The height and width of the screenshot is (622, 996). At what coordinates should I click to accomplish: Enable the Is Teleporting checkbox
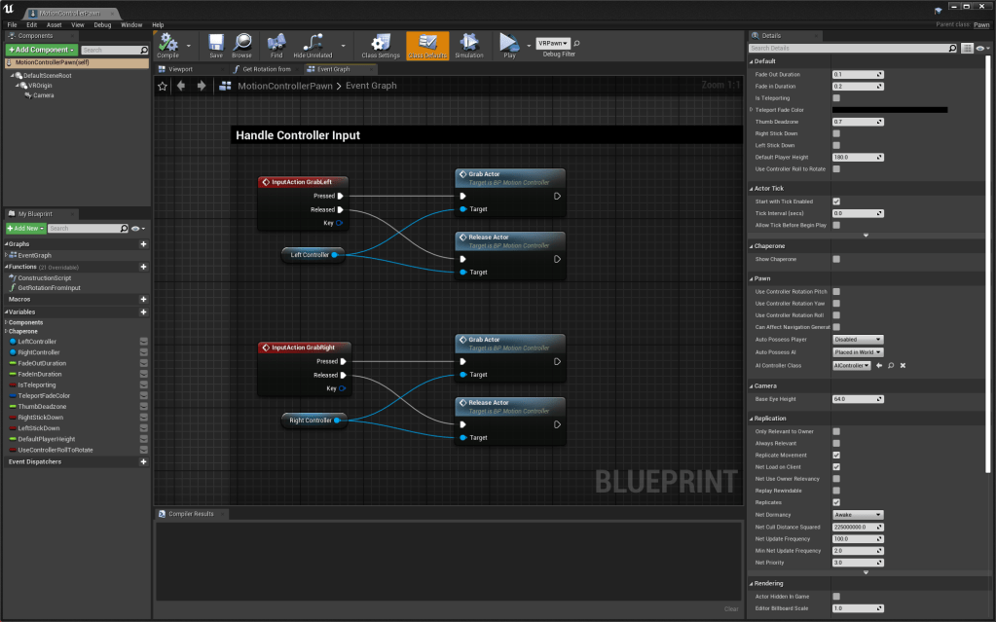pyautogui.click(x=836, y=98)
